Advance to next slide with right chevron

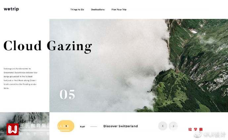[173, 126]
